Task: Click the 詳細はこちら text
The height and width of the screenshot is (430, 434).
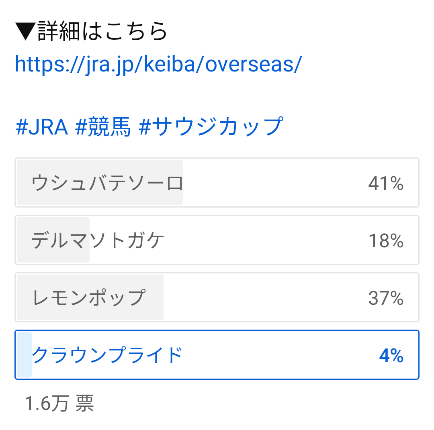Action: click(x=102, y=31)
